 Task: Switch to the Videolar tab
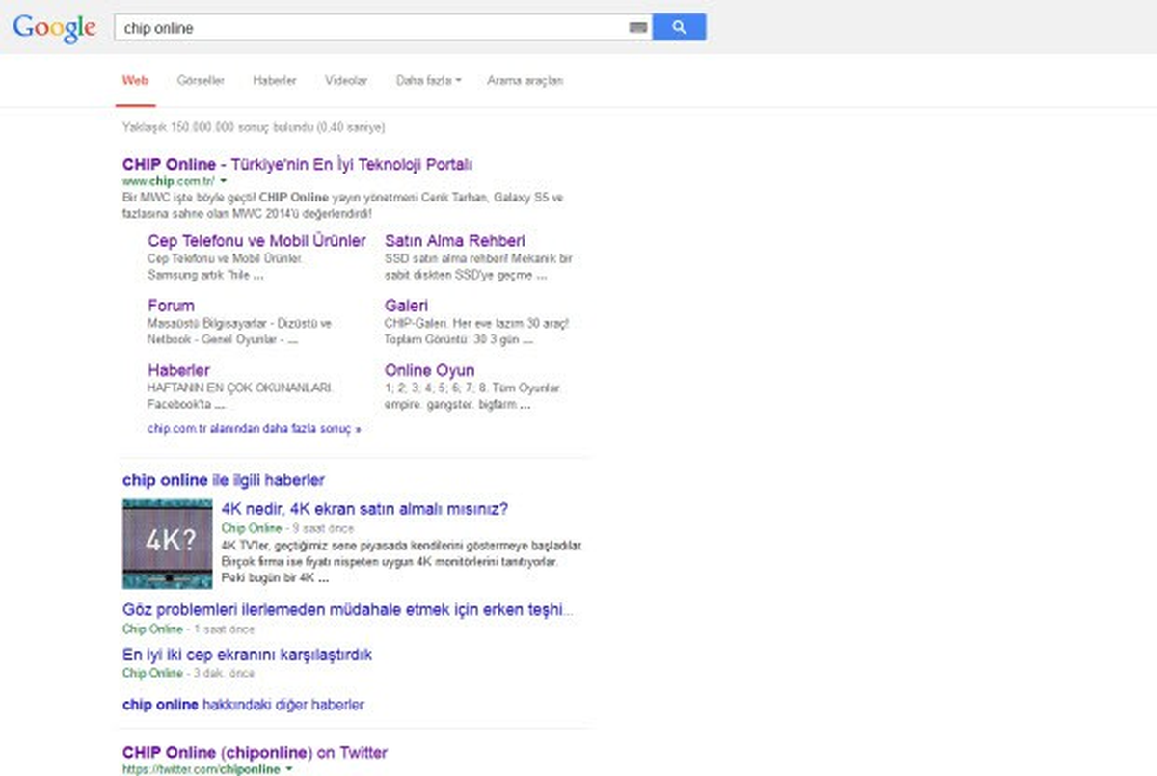pyautogui.click(x=346, y=81)
